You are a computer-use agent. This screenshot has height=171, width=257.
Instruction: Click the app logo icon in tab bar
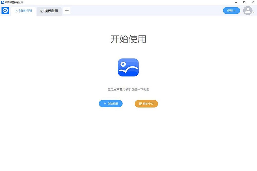click(x=5, y=11)
